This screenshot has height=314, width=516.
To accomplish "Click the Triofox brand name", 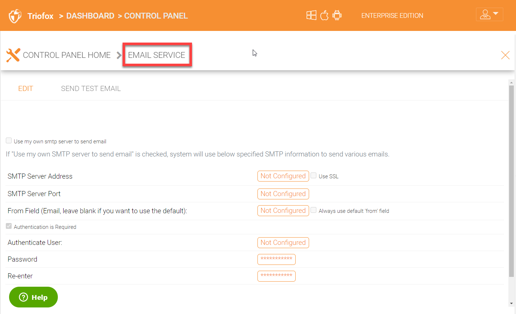I will tap(40, 16).
